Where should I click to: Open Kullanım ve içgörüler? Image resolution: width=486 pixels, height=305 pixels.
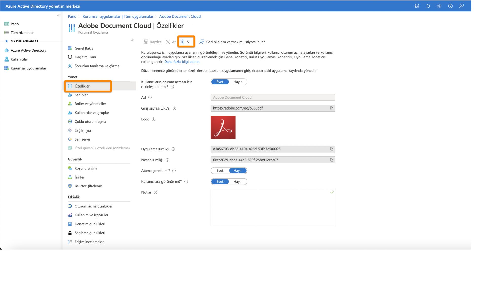coord(91,215)
